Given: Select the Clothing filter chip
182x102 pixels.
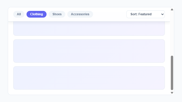Looking at the screenshot, I should point(36,14).
